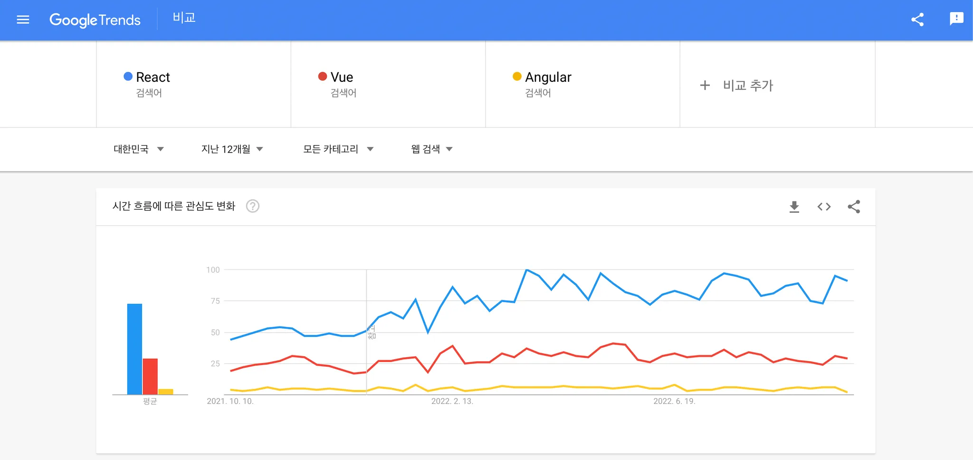Viewport: 973px width, 460px height.
Task: Share the interest over time chart
Action: (854, 207)
